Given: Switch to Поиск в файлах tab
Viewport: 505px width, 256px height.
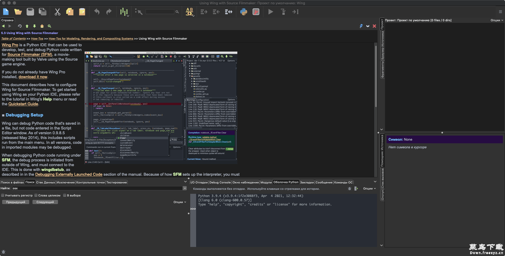Looking at the screenshot, I should tap(12, 182).
